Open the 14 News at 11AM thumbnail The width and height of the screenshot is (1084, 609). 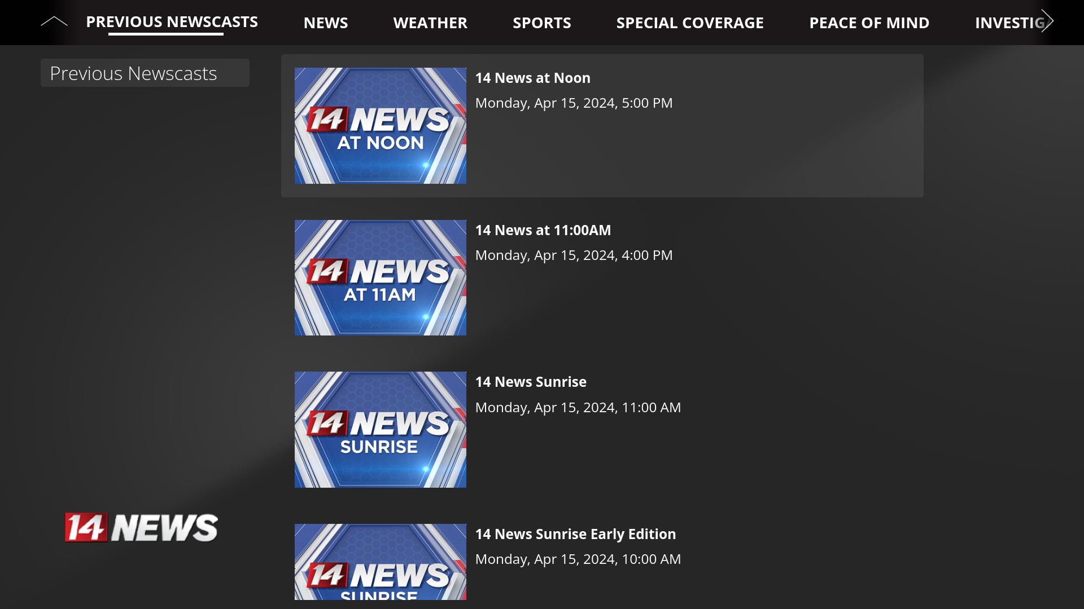coord(380,277)
